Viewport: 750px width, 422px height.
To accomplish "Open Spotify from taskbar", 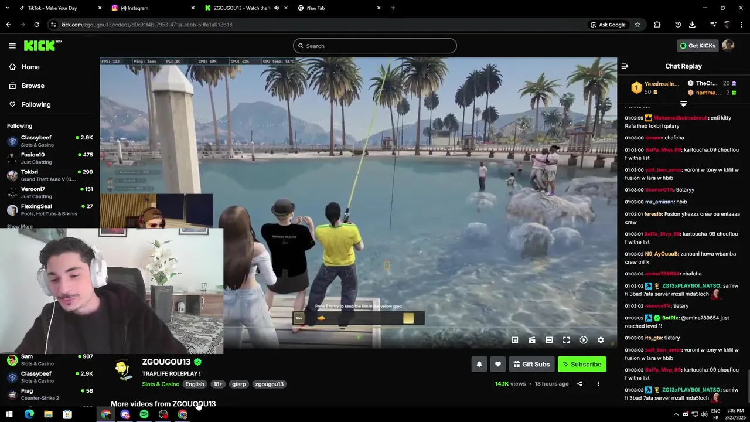I will [144, 414].
